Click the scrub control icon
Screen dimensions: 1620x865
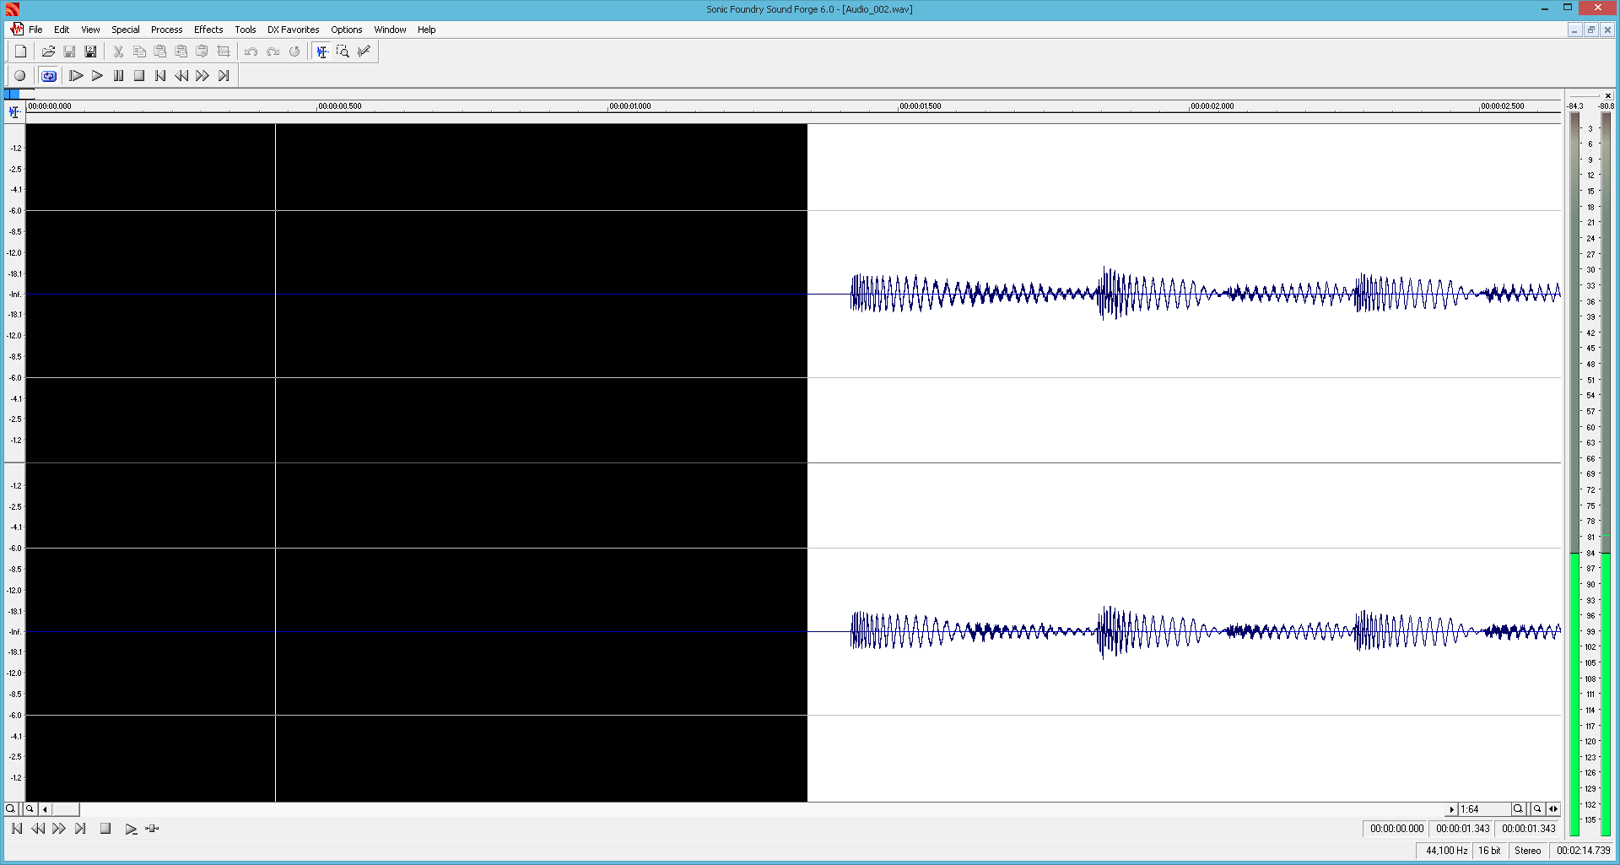(152, 829)
